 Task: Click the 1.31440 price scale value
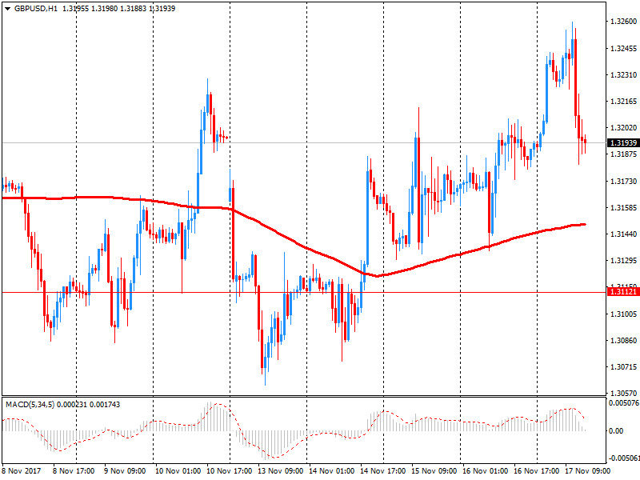point(623,234)
